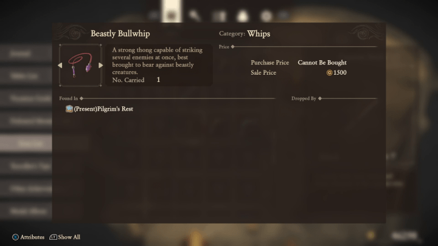
Task: Click the Whips category label
Action: 259,34
